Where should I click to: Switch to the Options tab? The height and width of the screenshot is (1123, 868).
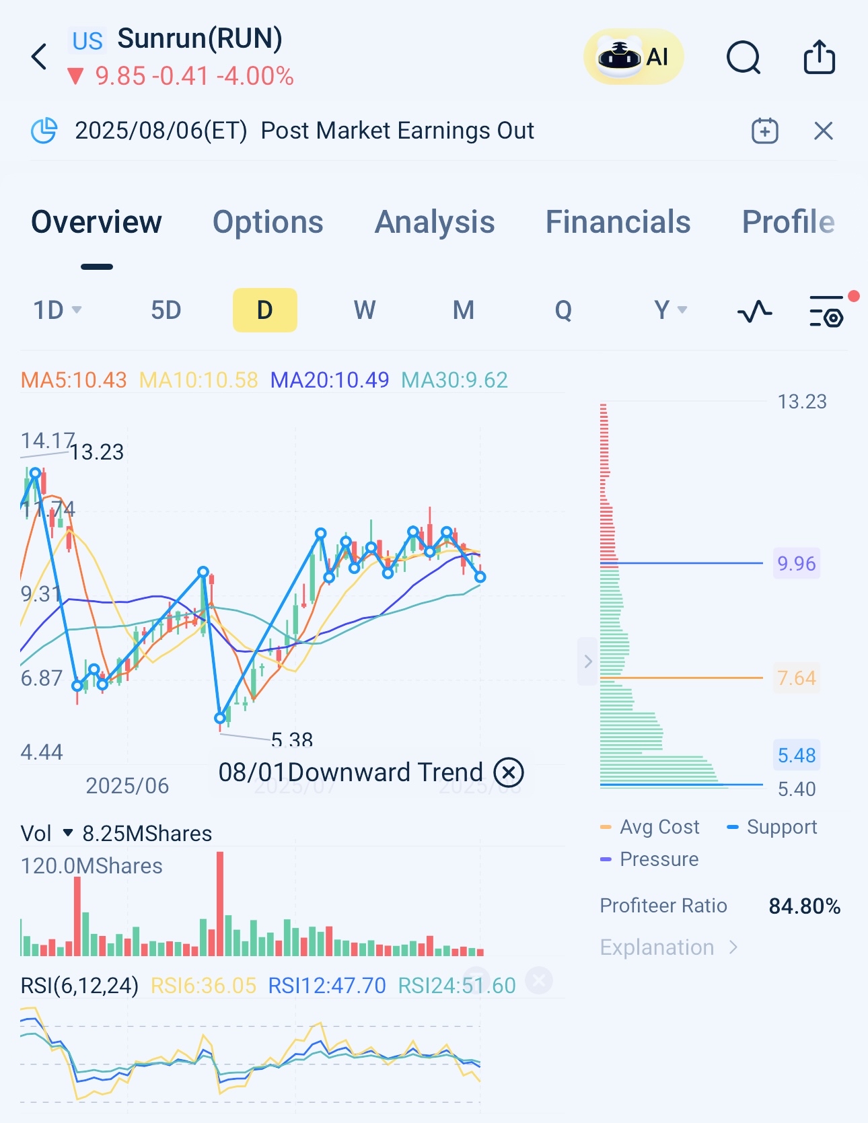(268, 222)
